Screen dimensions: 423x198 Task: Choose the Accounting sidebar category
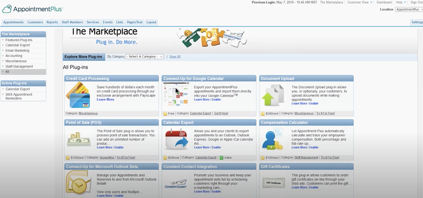click(14, 56)
